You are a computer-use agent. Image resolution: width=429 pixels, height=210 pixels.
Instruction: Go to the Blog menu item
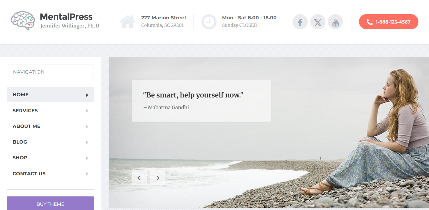point(50,142)
